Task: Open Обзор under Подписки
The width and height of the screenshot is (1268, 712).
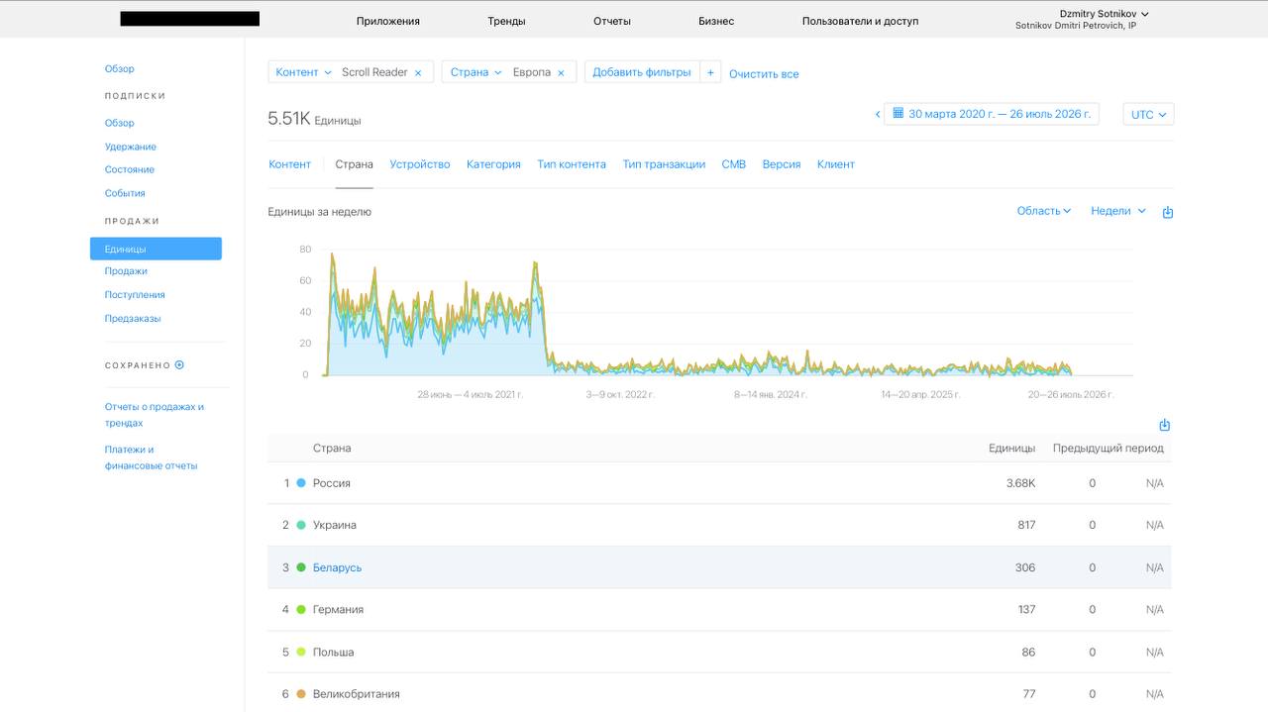Action: [120, 123]
